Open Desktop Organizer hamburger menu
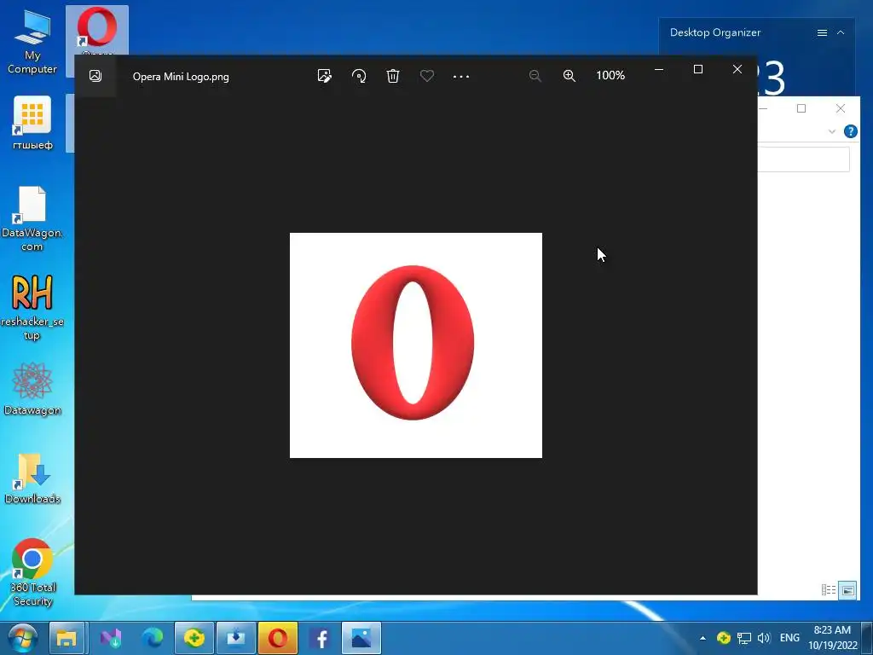Screen dimensions: 873x655 [822, 33]
